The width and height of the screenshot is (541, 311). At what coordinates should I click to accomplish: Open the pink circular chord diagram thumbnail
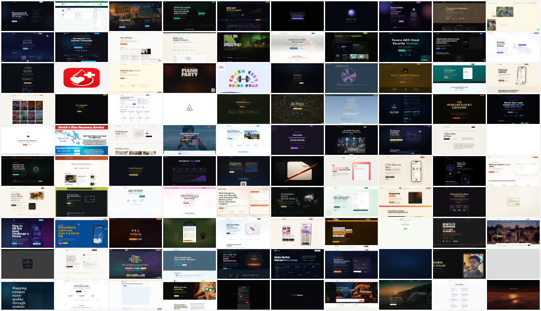(351, 78)
